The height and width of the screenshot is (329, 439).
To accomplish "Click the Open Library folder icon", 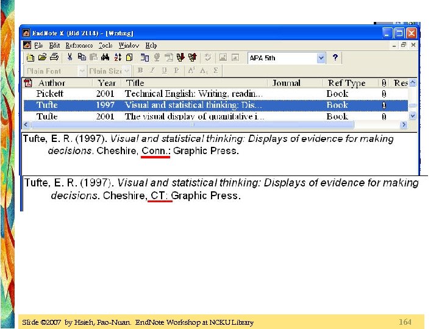I will tap(42, 57).
